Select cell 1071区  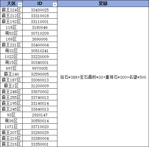point(11,126)
